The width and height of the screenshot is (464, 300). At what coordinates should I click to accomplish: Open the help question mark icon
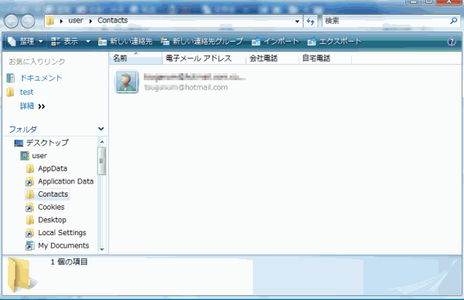(452, 42)
